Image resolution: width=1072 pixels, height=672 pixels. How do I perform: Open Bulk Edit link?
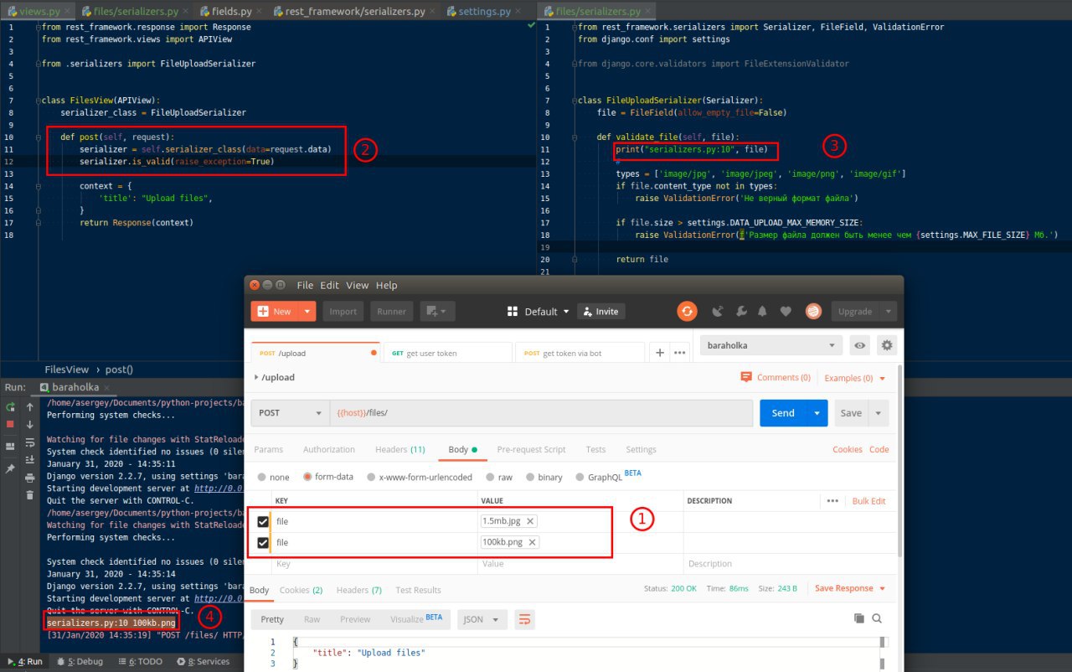click(868, 501)
